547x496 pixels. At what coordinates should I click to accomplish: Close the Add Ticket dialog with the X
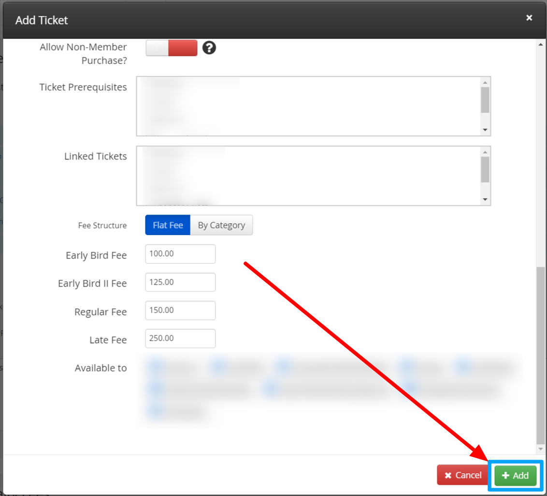coord(529,17)
